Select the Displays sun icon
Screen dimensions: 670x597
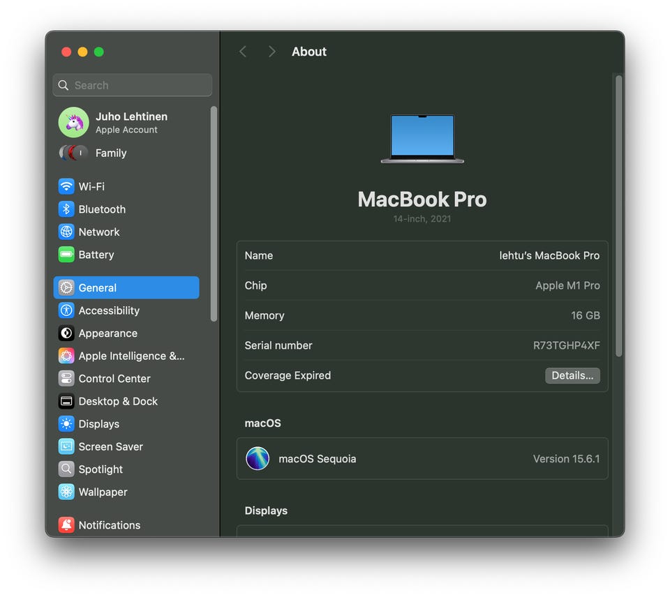click(66, 423)
